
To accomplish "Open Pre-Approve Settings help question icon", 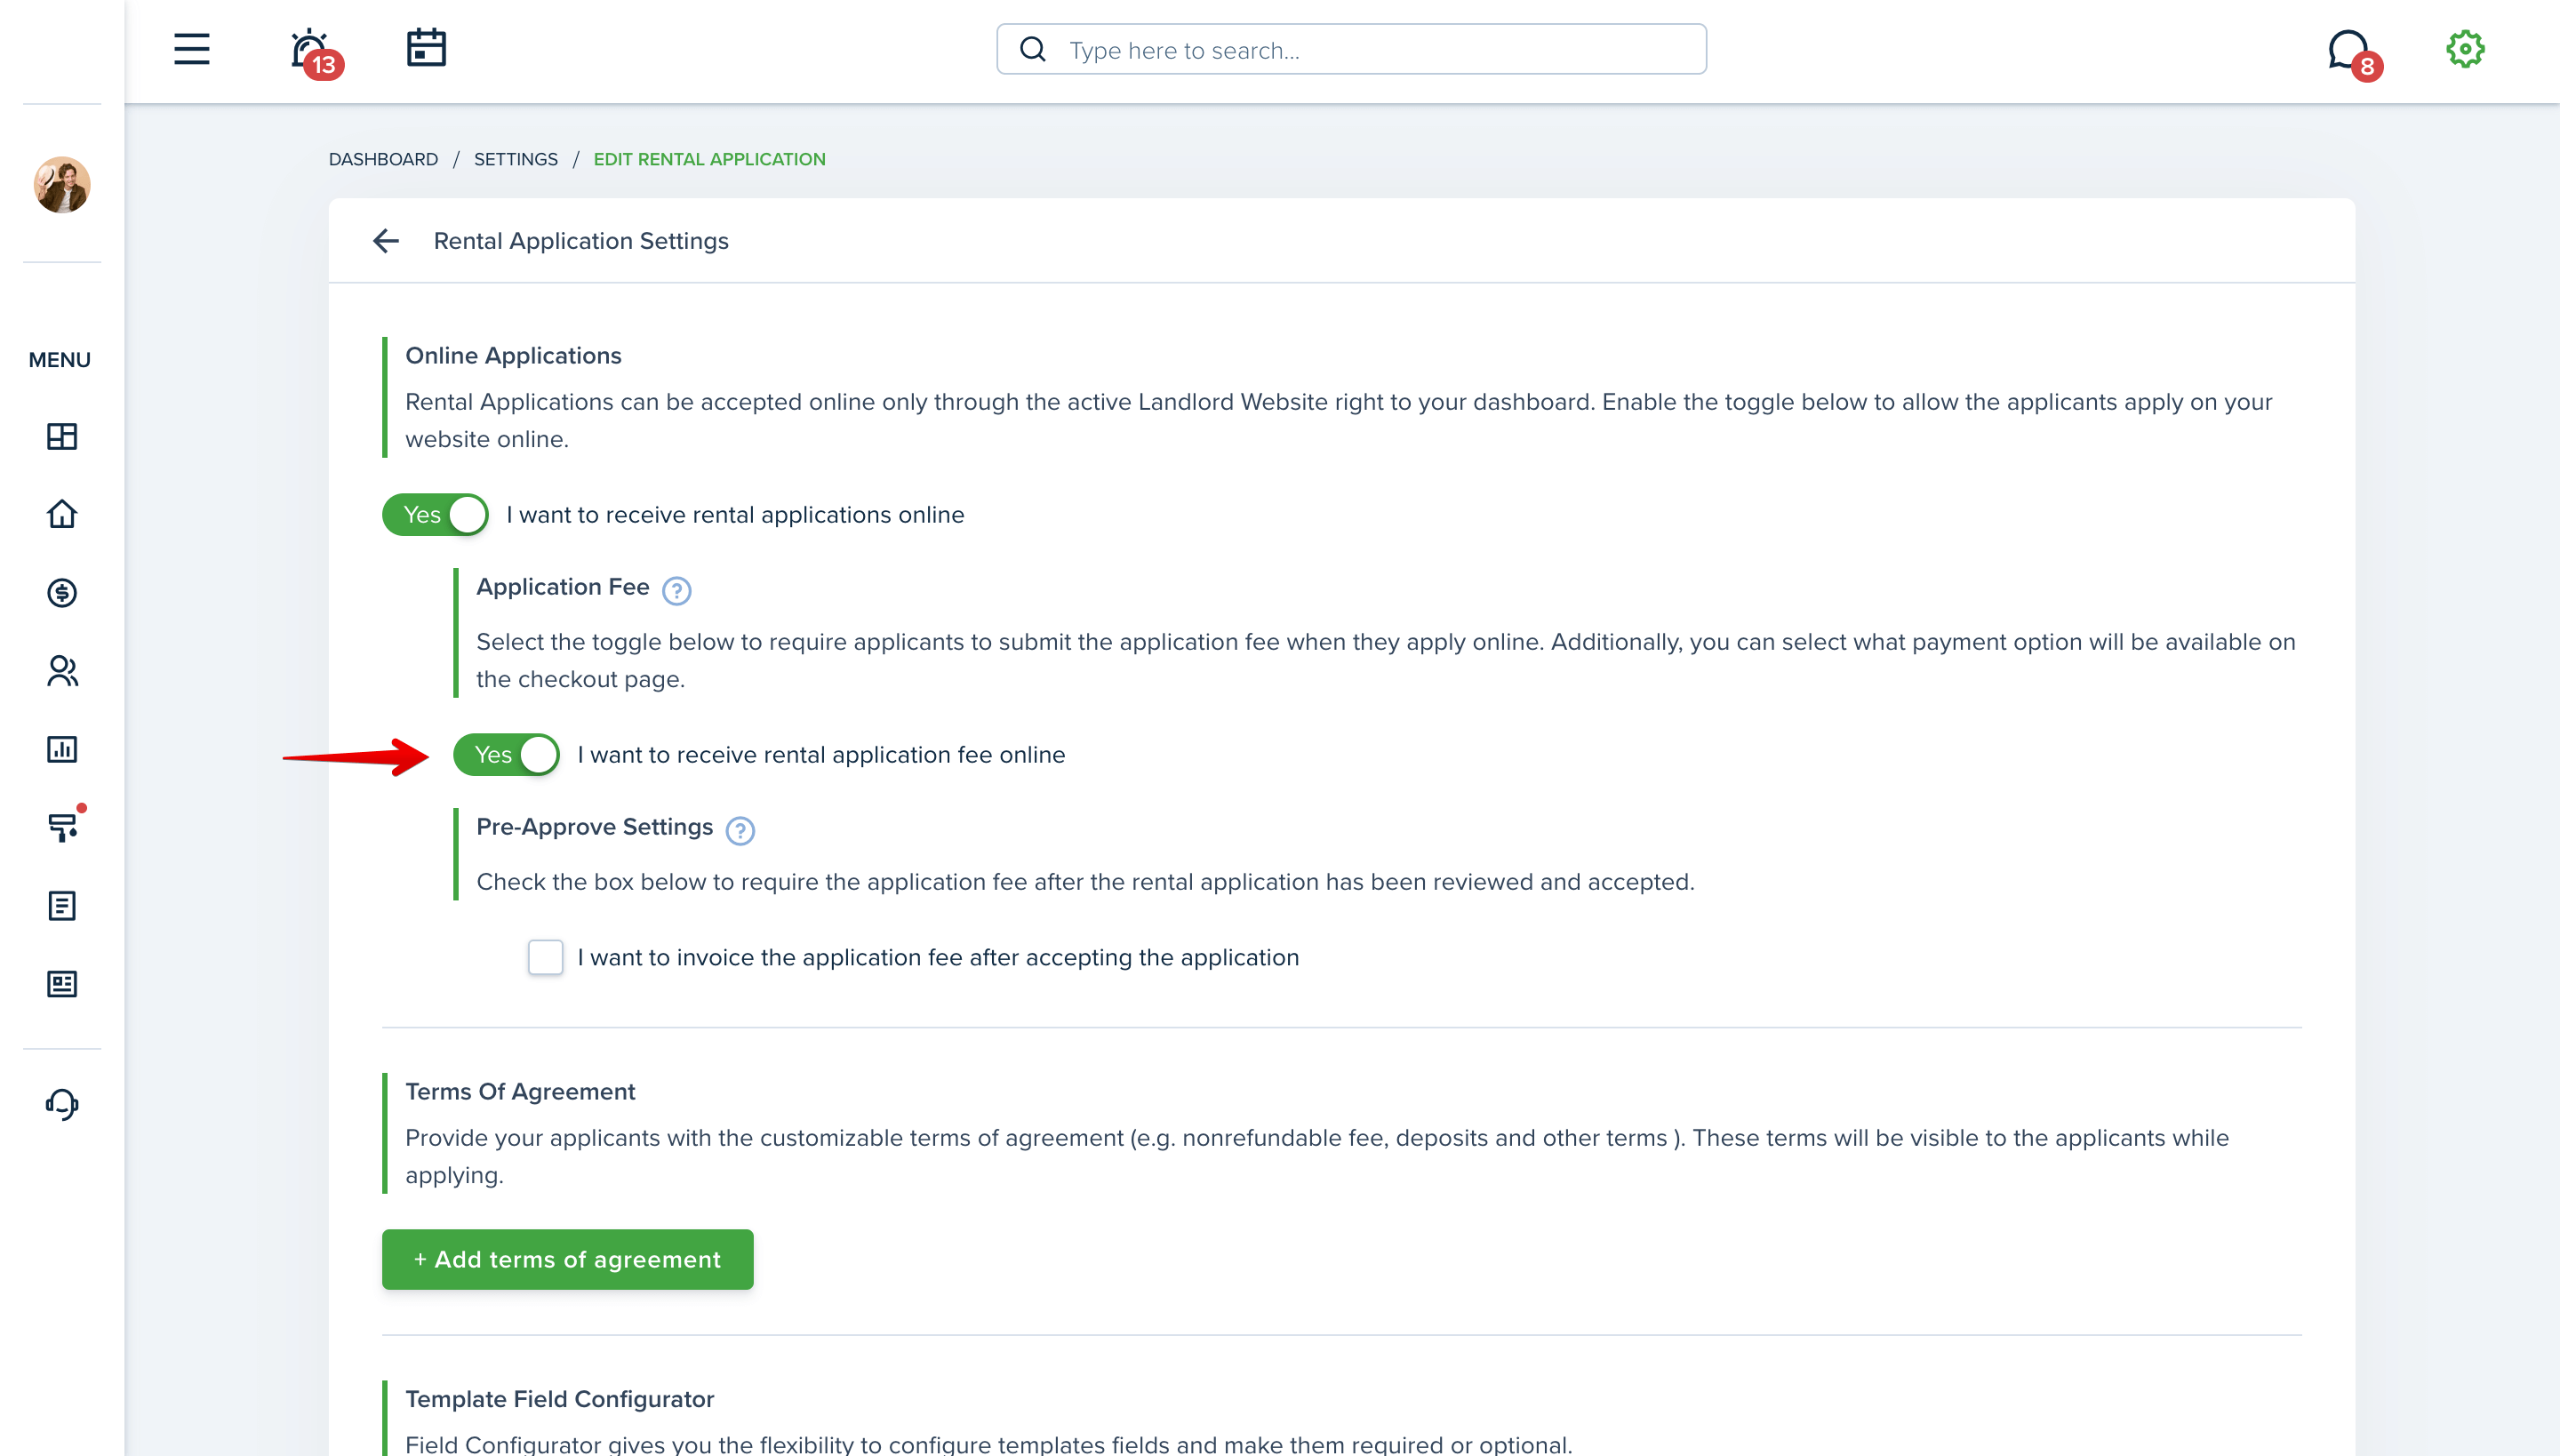I will (x=740, y=831).
